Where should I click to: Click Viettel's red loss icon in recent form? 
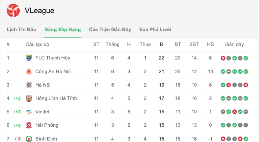coord(234,112)
